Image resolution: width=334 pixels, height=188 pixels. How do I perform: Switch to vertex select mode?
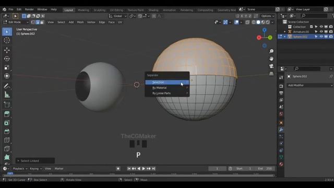tap(33, 22)
